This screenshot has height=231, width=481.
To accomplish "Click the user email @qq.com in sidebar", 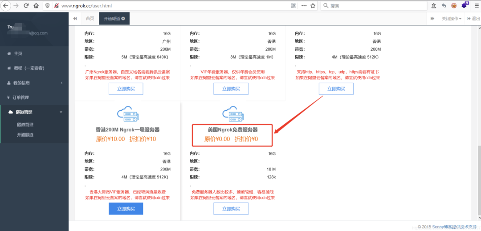I will coord(38,33).
